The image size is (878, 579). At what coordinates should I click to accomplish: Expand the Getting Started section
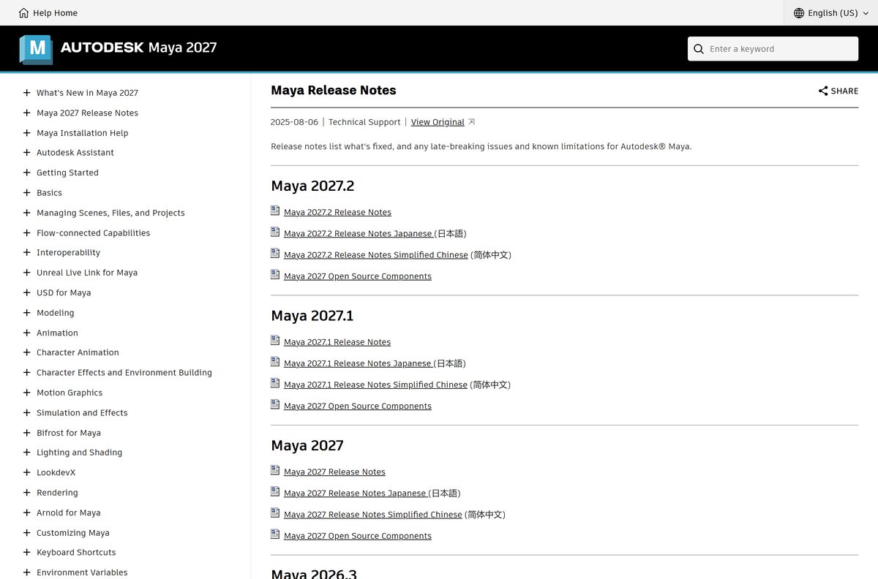26,173
